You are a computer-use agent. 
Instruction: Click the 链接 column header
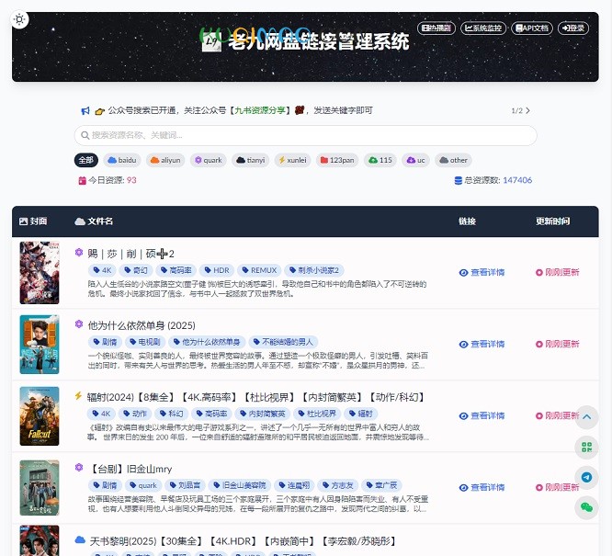pyautogui.click(x=467, y=221)
